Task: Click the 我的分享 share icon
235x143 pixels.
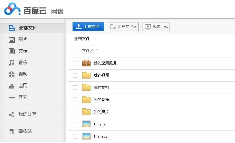Action: tap(12, 114)
